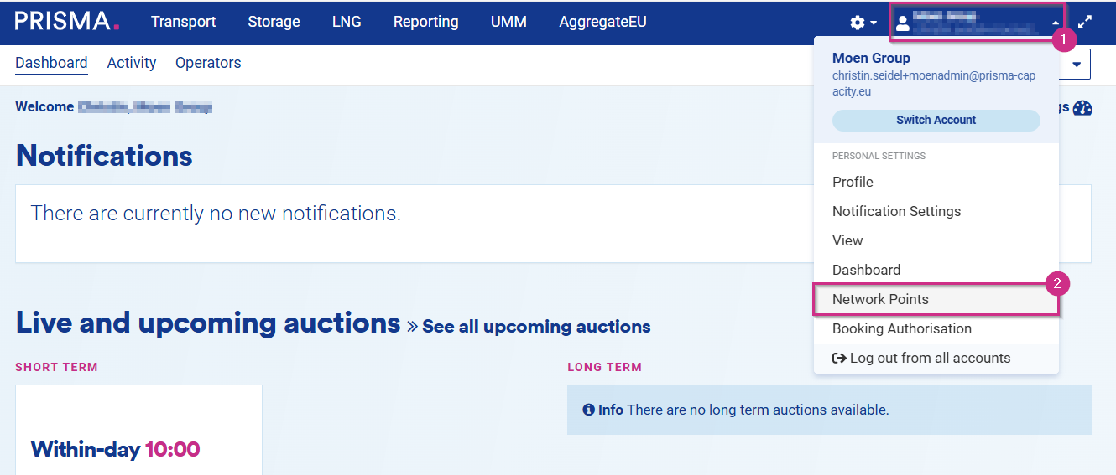Switch to the Activity tab
Screen dimensions: 1116x475
point(132,63)
